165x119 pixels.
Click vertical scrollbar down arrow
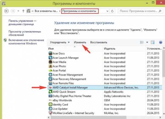(164, 114)
